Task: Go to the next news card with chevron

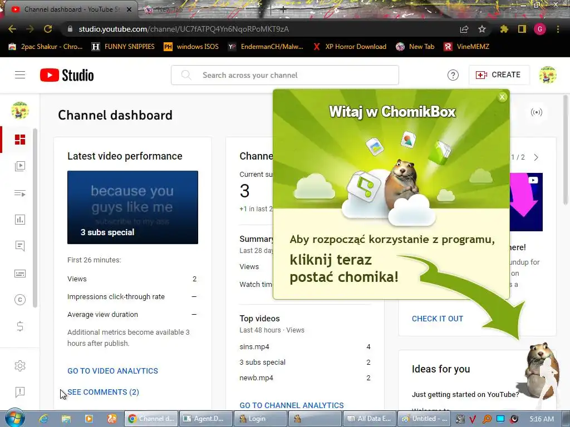Action: pyautogui.click(x=536, y=157)
